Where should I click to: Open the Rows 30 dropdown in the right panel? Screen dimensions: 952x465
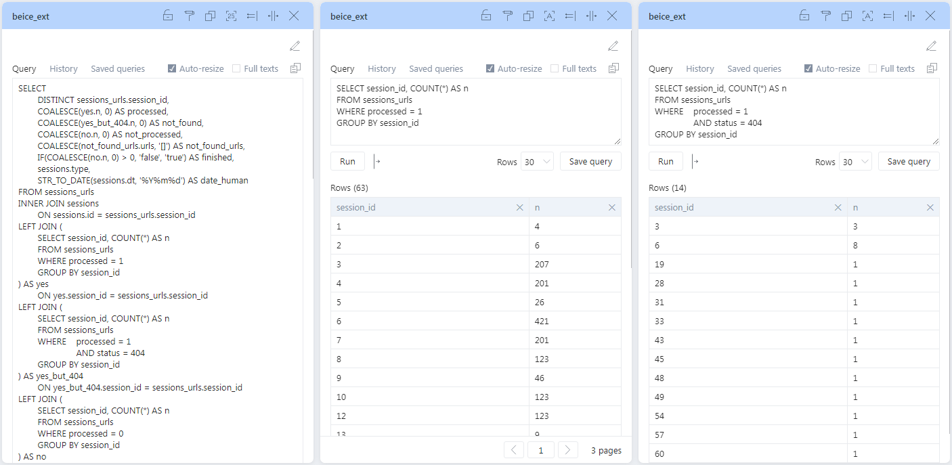click(x=857, y=162)
